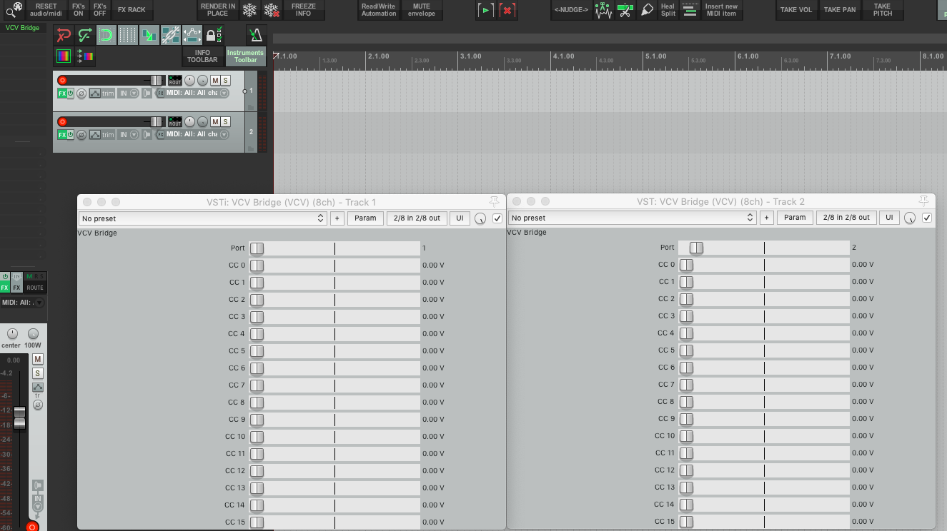Click the search with palette icon
The image size is (947, 531).
pos(13,9)
